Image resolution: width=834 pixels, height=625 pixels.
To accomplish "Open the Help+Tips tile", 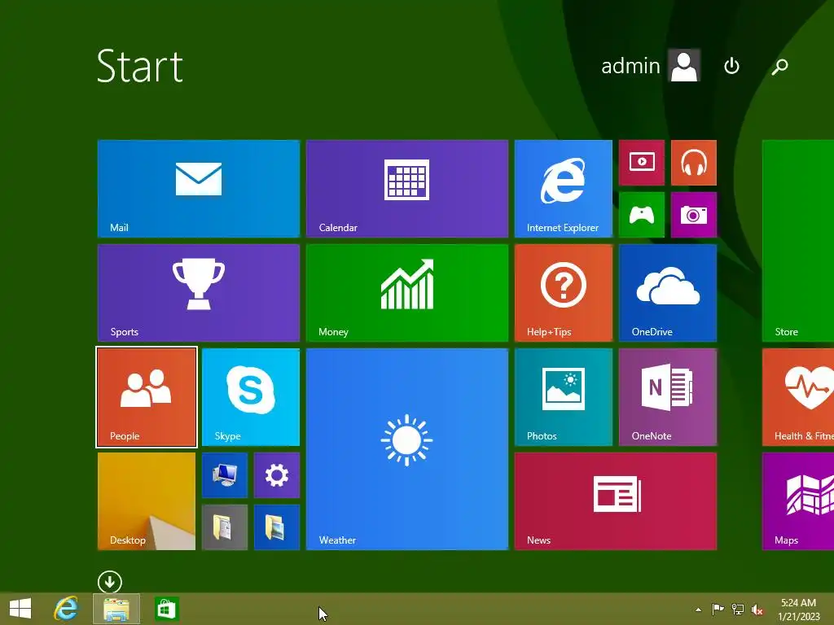I will tap(564, 293).
